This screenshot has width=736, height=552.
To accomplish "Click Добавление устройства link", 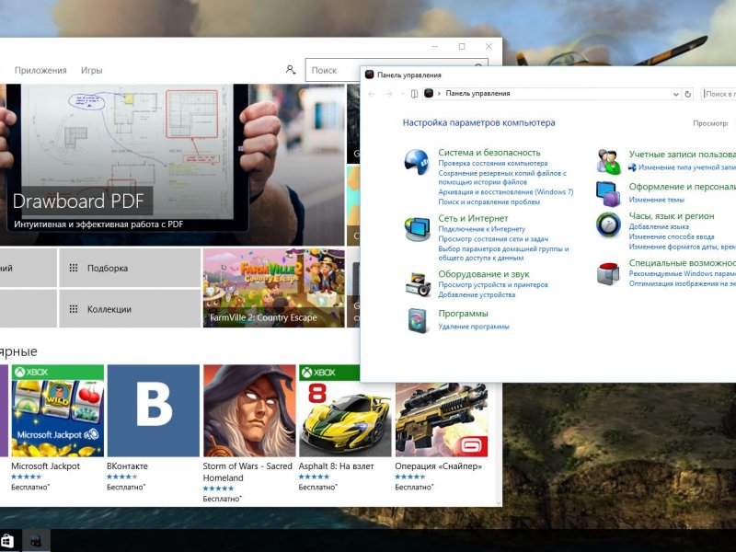I will coord(477,294).
